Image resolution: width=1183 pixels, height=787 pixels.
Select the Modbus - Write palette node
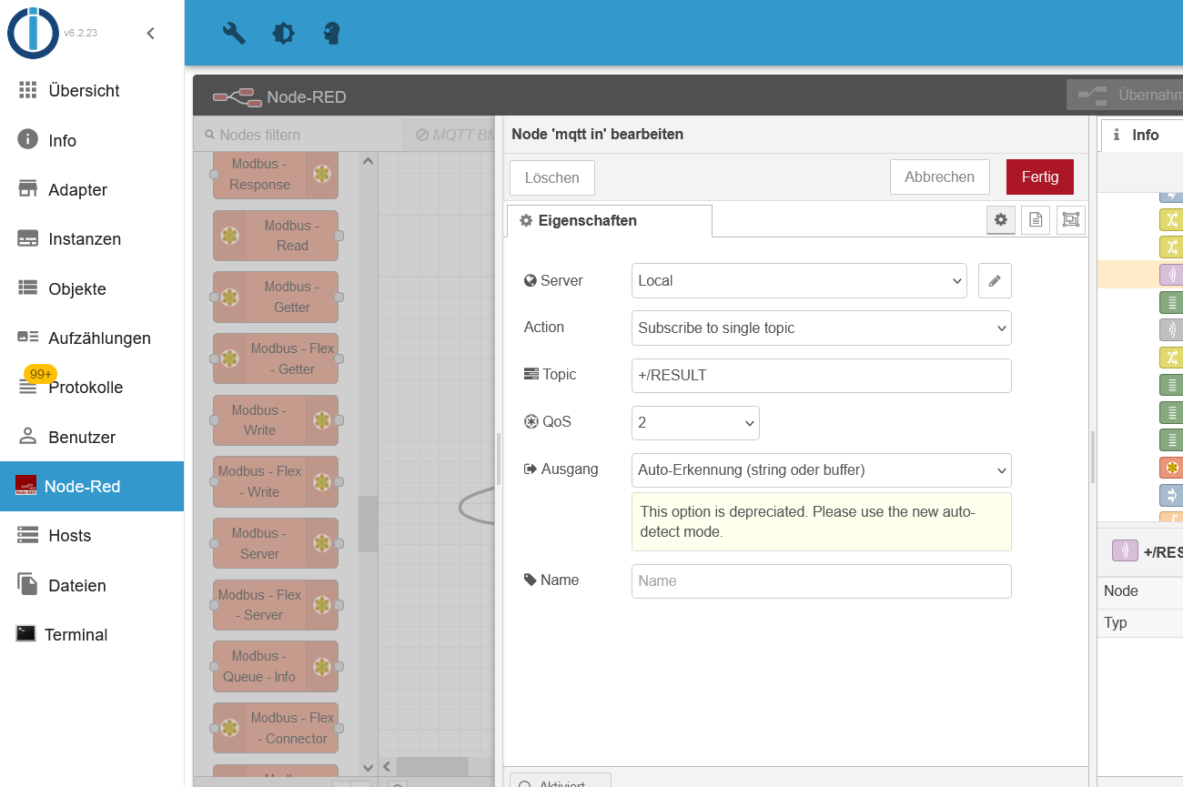[276, 420]
